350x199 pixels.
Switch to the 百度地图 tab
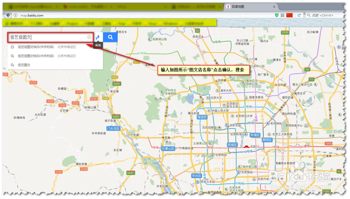tap(251, 7)
